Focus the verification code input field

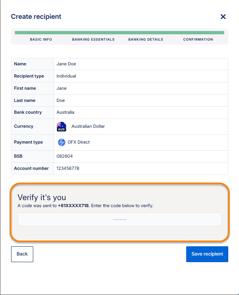(119, 219)
